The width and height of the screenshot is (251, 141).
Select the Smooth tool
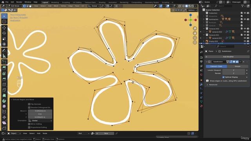[4, 106]
